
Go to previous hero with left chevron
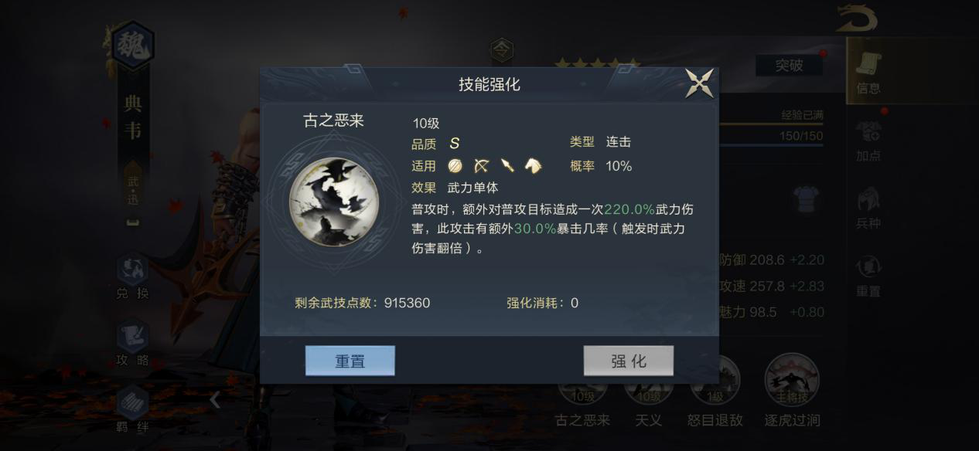215,400
